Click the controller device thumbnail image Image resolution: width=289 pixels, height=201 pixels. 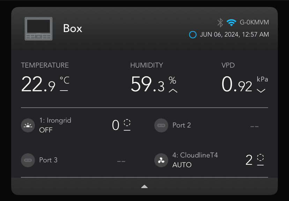[38, 29]
